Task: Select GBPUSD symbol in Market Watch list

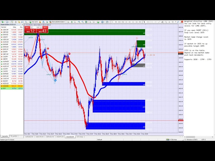Action: click(6, 32)
